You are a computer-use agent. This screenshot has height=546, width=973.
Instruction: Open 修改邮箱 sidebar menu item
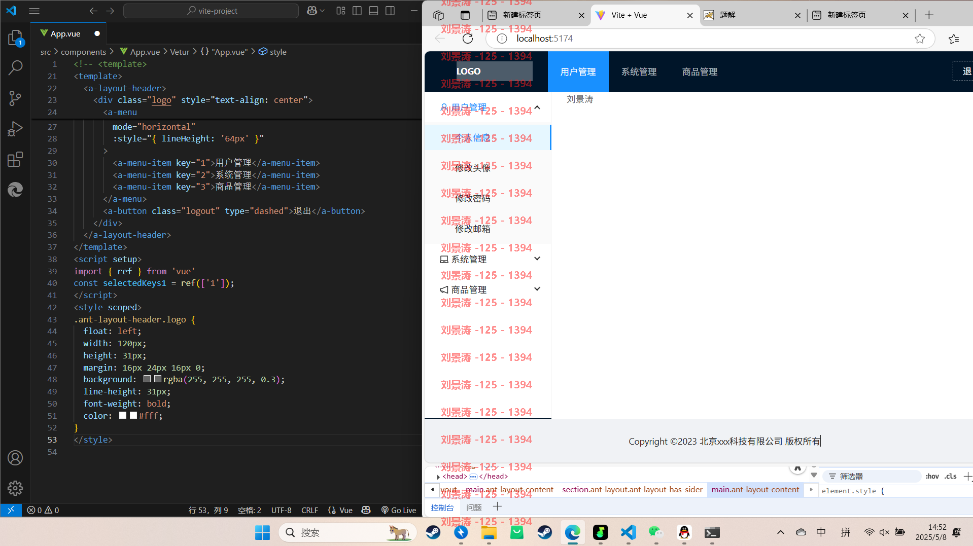pos(488,229)
